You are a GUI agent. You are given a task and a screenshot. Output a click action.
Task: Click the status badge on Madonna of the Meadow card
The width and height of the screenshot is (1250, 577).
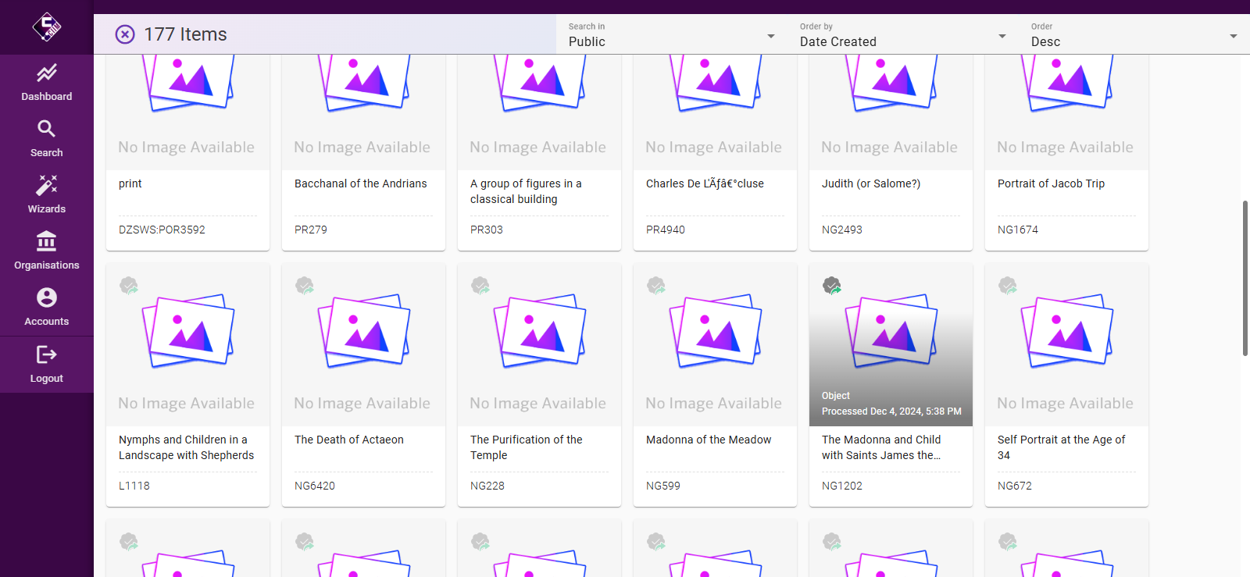(x=656, y=286)
